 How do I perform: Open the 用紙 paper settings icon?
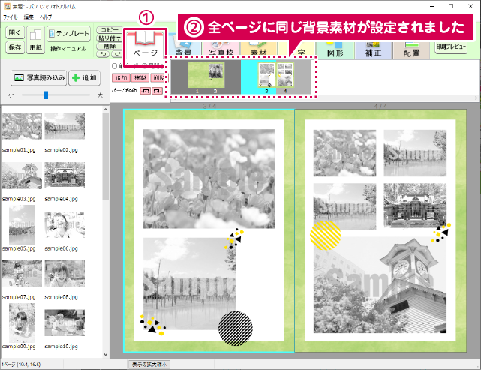[x=35, y=41]
